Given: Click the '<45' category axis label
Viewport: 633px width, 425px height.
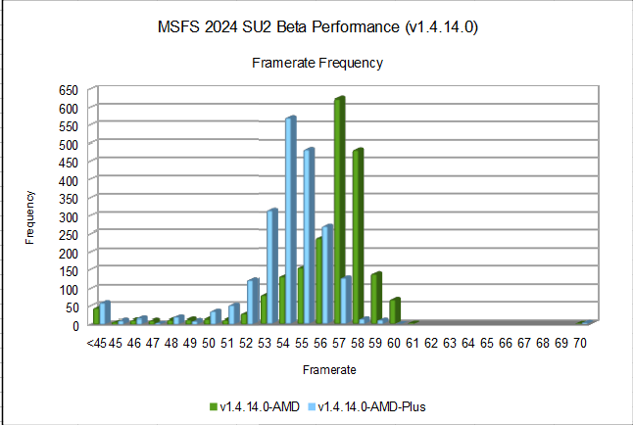Looking at the screenshot, I should pos(96,343).
